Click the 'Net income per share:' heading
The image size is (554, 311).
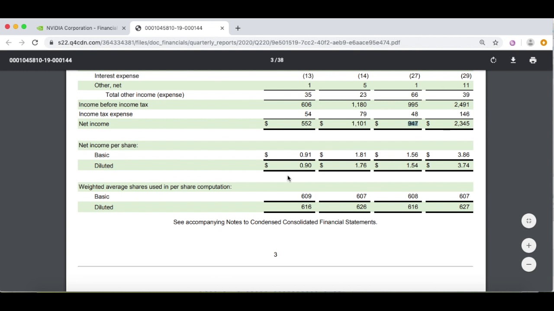[x=108, y=146]
